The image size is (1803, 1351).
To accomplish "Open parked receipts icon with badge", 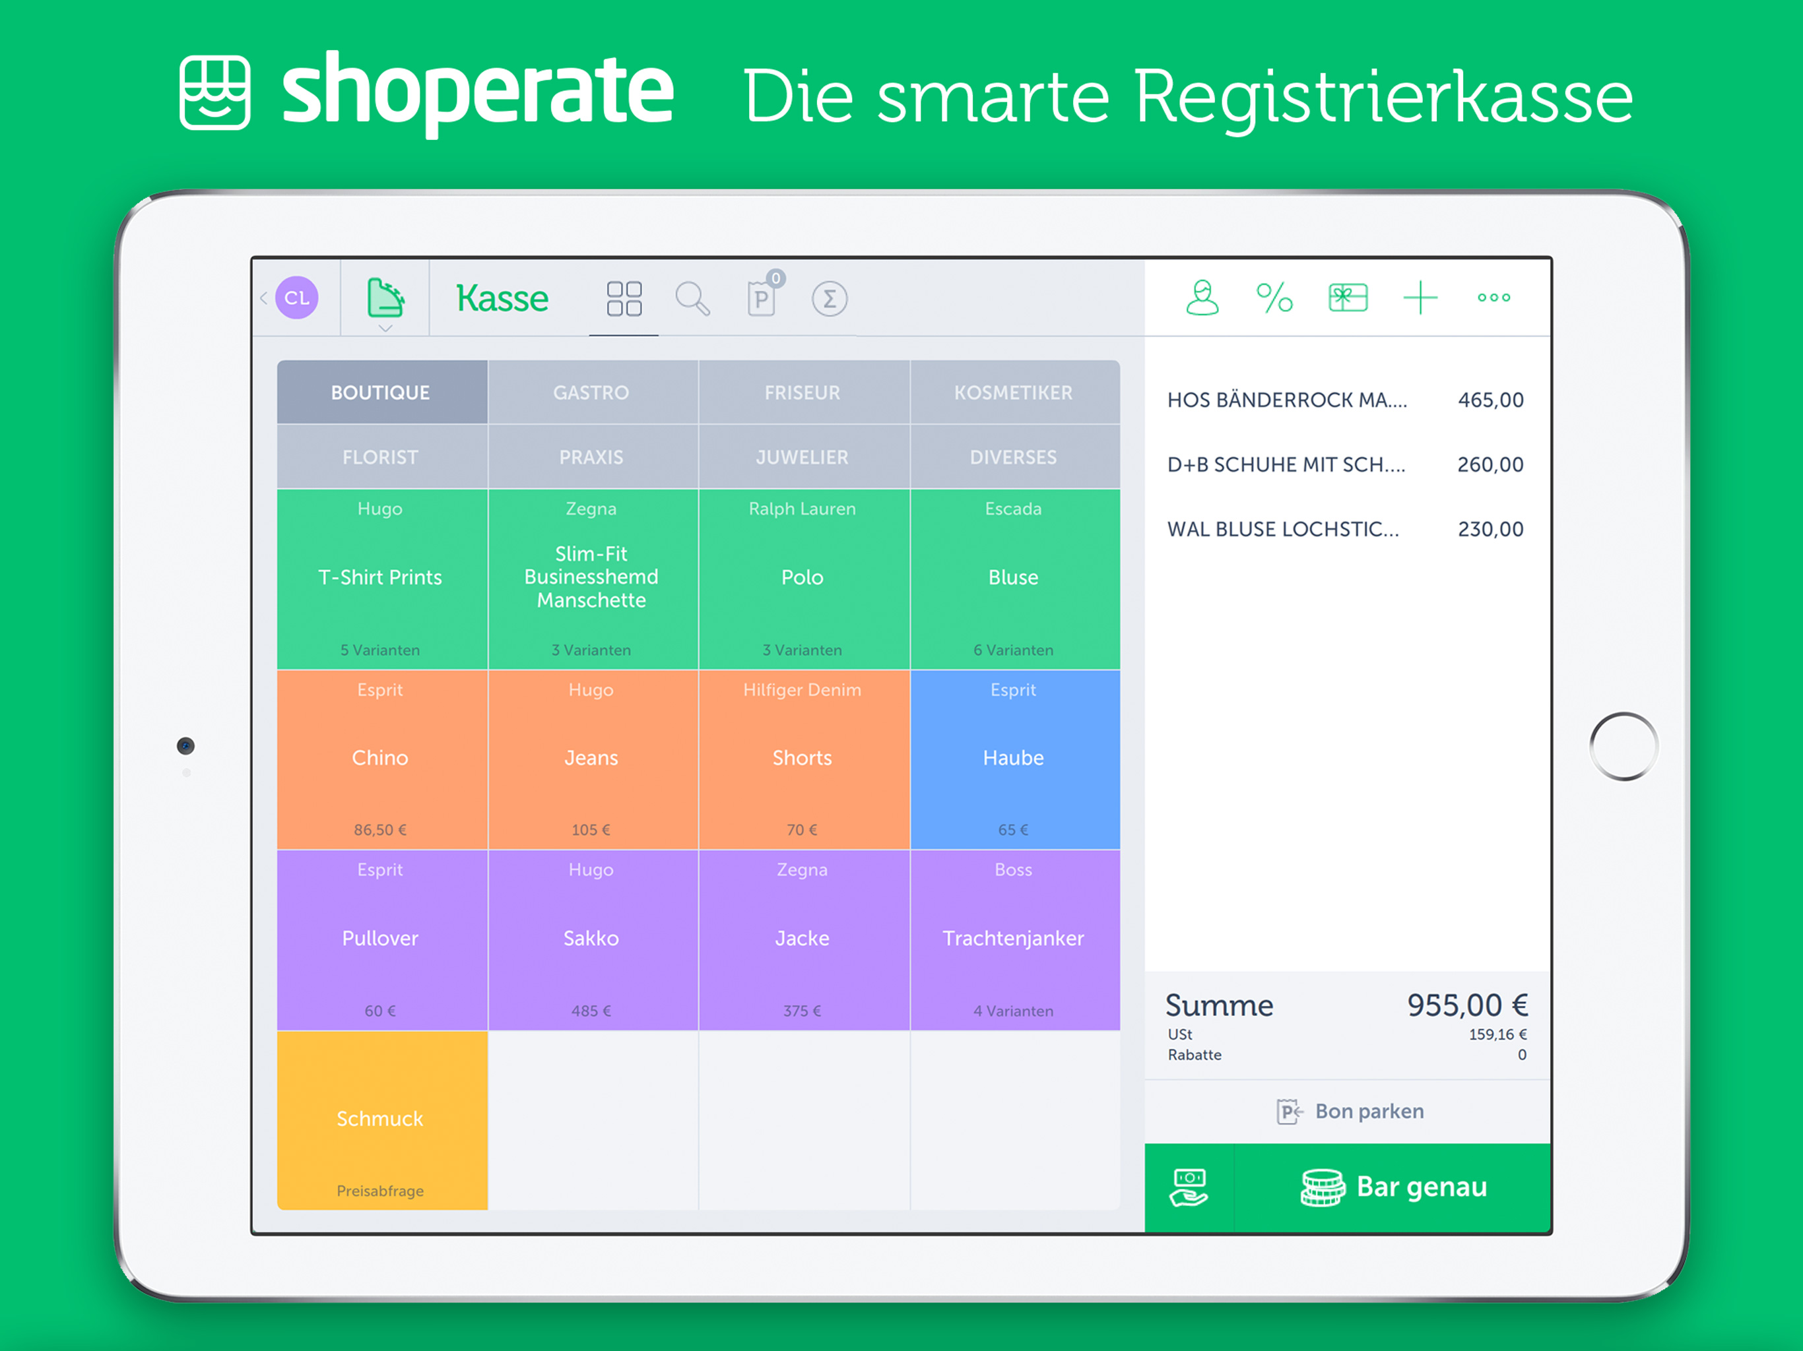I will tap(762, 298).
